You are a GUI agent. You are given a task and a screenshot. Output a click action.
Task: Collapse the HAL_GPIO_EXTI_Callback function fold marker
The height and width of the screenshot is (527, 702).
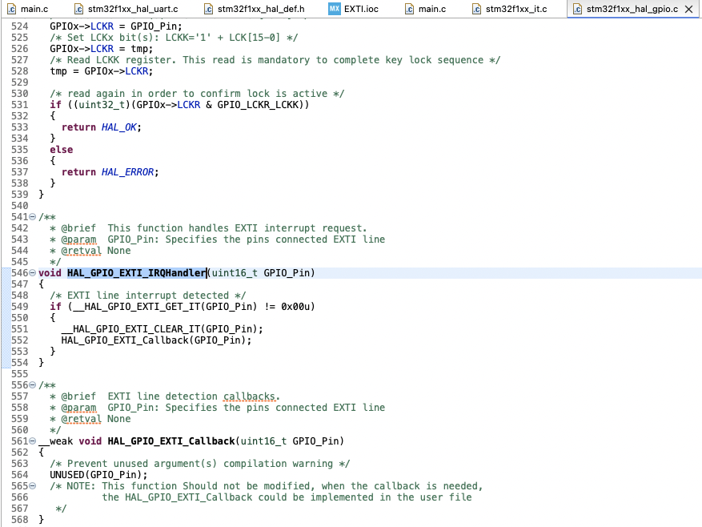pyautogui.click(x=33, y=441)
